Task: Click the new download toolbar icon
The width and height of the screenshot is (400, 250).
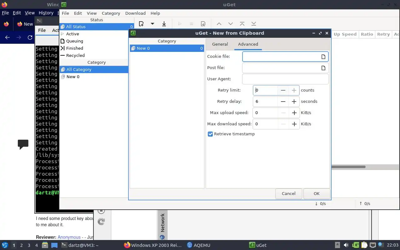Action: point(141,24)
